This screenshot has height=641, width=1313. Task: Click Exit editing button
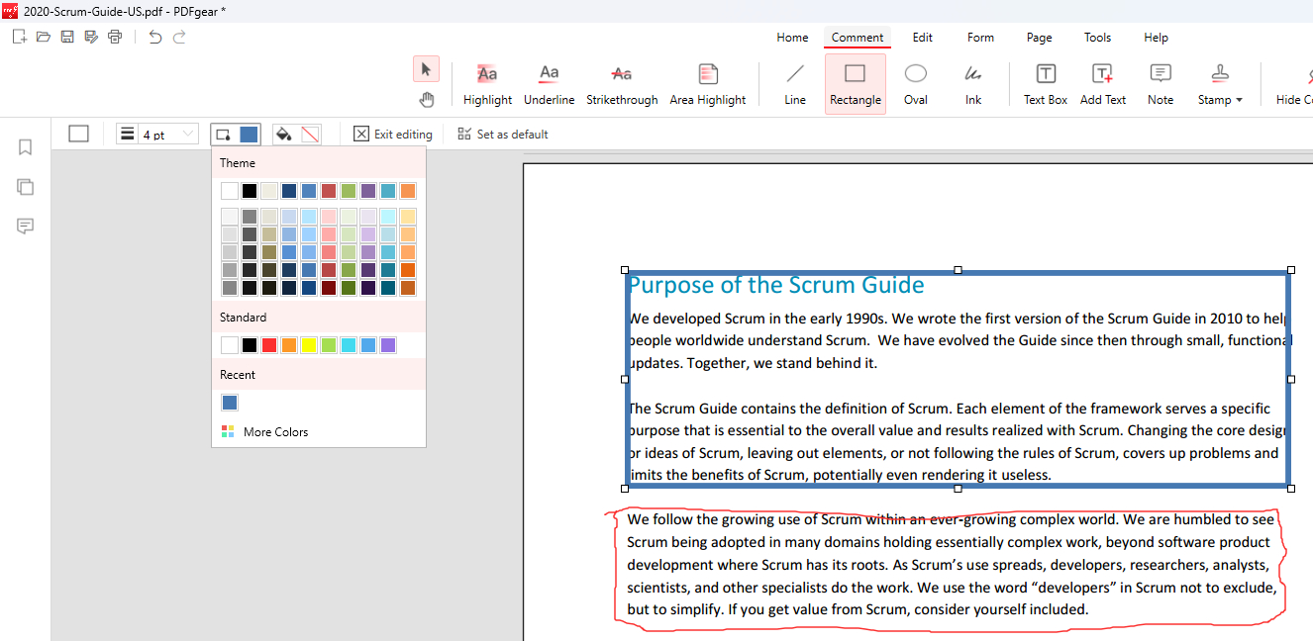click(x=393, y=135)
